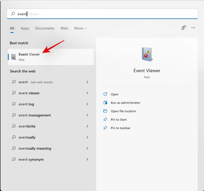This screenshot has height=191, width=204.
Task: Select 'event - See web results' suggestion text
Action: (36, 82)
